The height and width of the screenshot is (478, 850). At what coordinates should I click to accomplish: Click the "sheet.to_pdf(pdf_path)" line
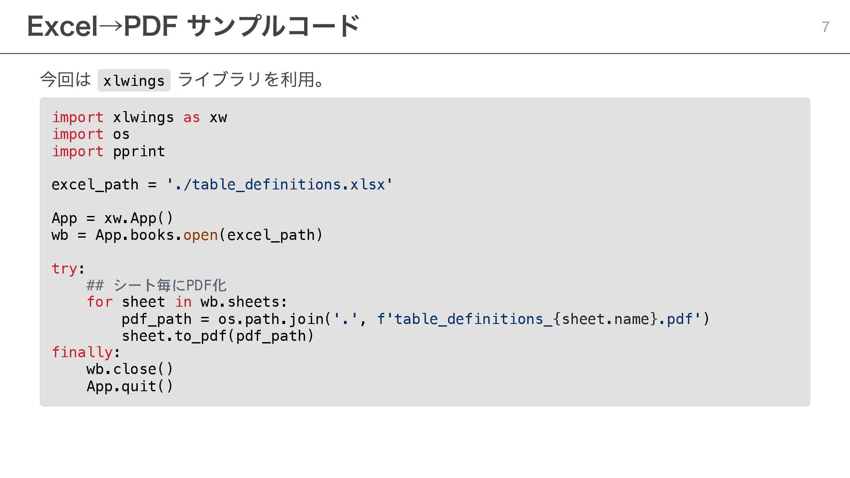(218, 336)
